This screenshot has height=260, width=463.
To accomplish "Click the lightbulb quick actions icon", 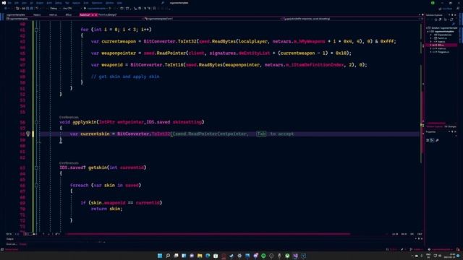I will (28, 134).
